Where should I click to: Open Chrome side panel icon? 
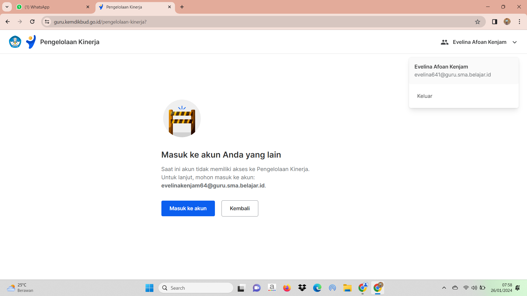(495, 22)
